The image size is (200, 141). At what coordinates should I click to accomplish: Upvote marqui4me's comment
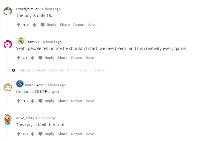pyautogui.click(x=19, y=101)
